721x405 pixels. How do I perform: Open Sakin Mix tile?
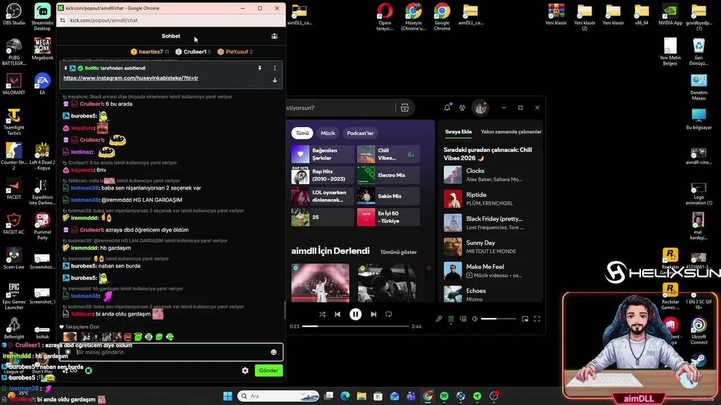pyautogui.click(x=388, y=196)
